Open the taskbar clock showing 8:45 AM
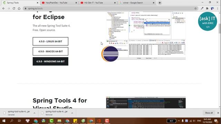221x124 pixels. tap(207, 121)
